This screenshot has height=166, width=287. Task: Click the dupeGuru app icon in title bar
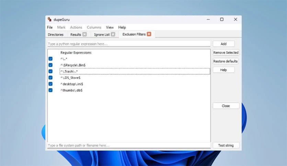coord(49,20)
